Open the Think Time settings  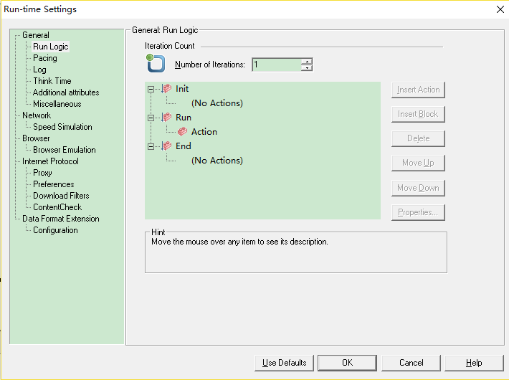(x=52, y=81)
